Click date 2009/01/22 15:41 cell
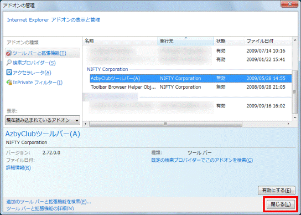This screenshot has width=301, height=215. (x=266, y=60)
